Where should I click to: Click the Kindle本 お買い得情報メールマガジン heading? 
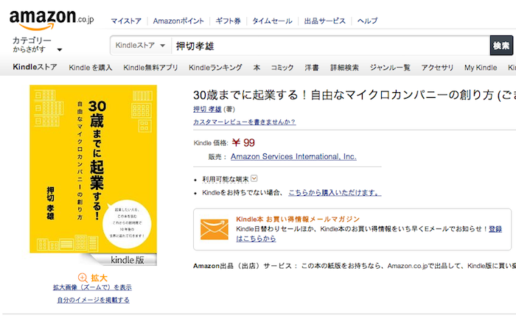tap(298, 219)
